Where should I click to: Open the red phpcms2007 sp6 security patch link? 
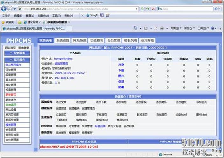(69, 147)
